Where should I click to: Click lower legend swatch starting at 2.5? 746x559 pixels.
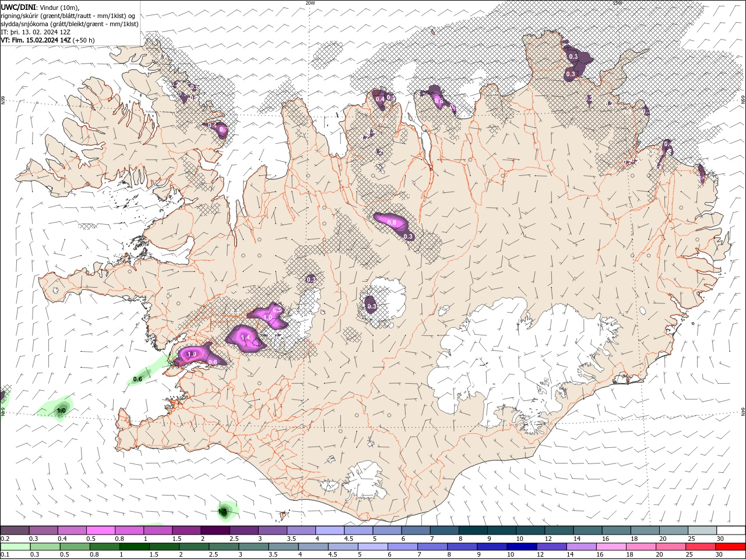pos(223,547)
